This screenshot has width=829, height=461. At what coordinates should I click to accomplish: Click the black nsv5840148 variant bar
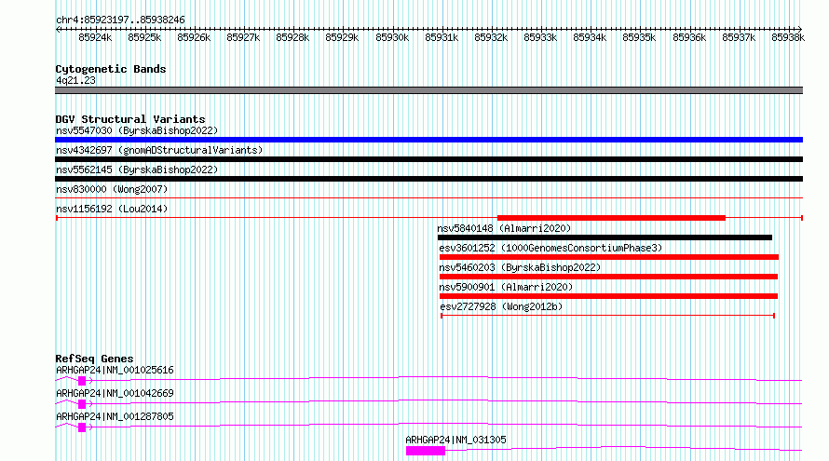tap(605, 237)
